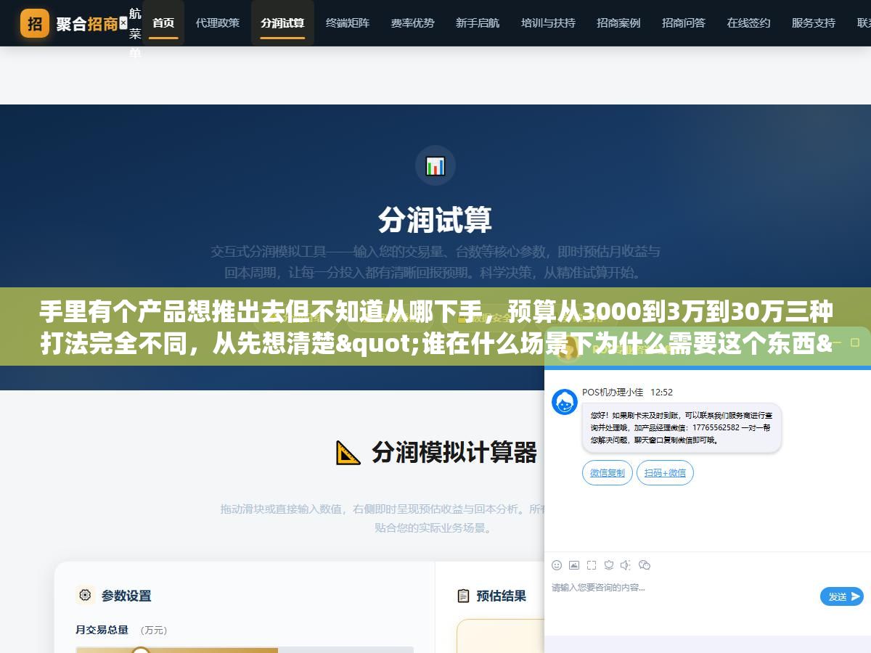Click the 月交易总量 label

click(x=102, y=630)
